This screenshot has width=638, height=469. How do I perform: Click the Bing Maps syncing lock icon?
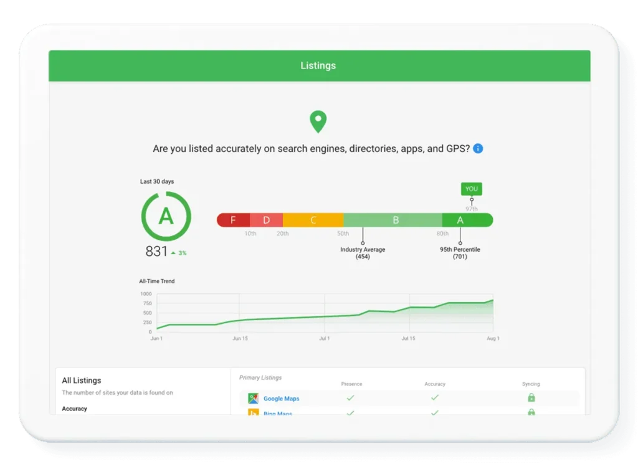coord(531,412)
